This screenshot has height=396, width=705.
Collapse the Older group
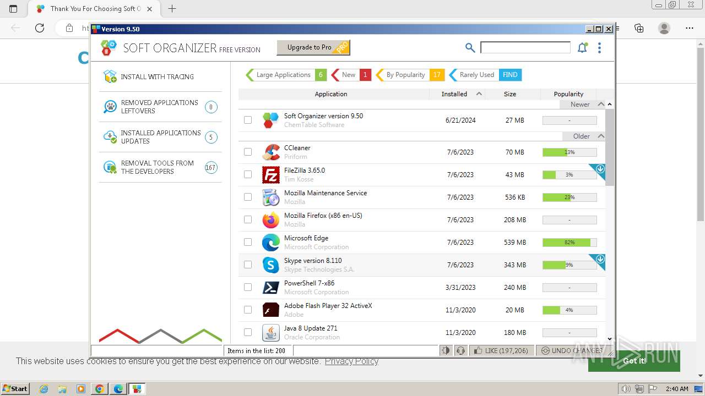(x=601, y=136)
